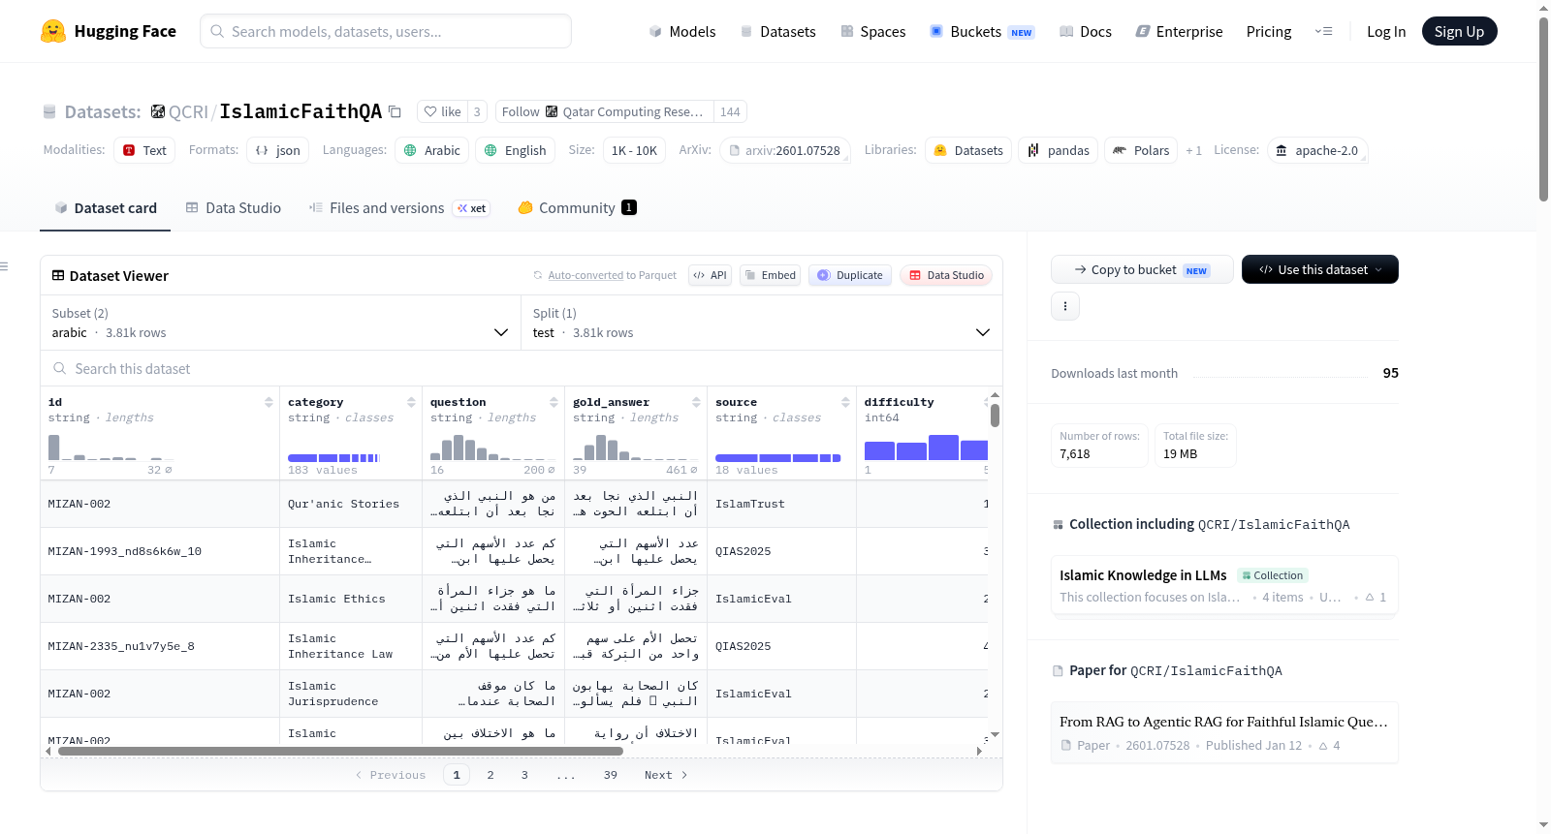The height and width of the screenshot is (834, 1551).
Task: Filter by the Arabic language tag
Action: pyautogui.click(x=432, y=150)
